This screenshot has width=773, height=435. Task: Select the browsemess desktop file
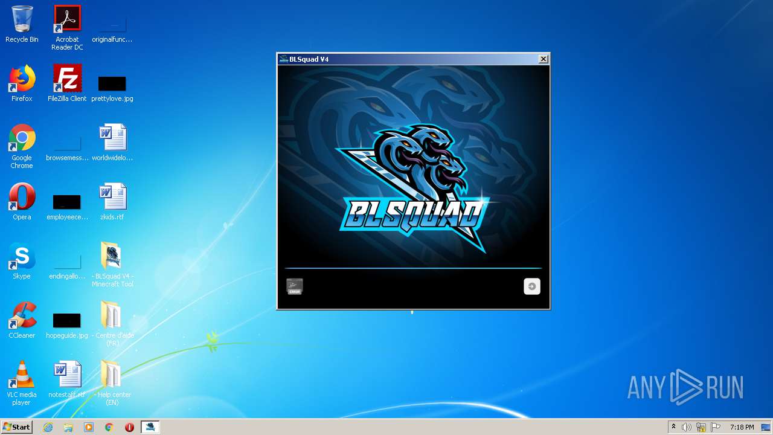(x=67, y=148)
